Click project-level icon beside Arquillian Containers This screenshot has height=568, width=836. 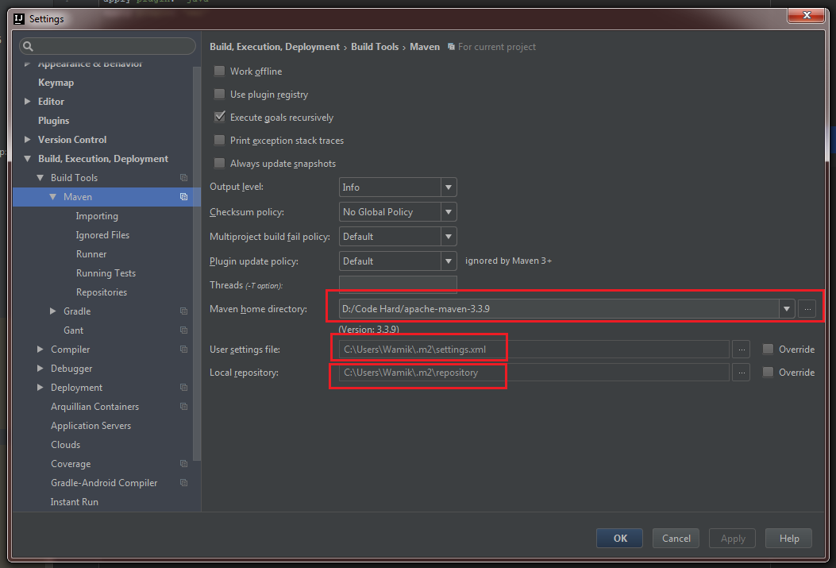(183, 407)
